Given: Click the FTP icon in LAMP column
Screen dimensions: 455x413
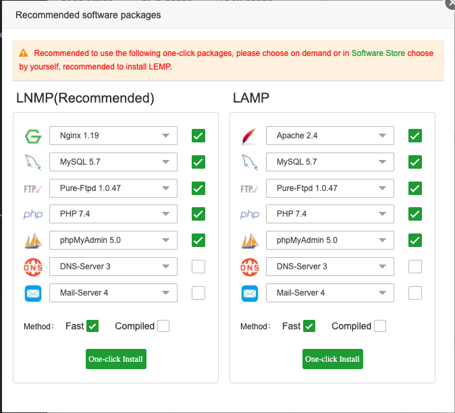Looking at the screenshot, I should tap(249, 188).
